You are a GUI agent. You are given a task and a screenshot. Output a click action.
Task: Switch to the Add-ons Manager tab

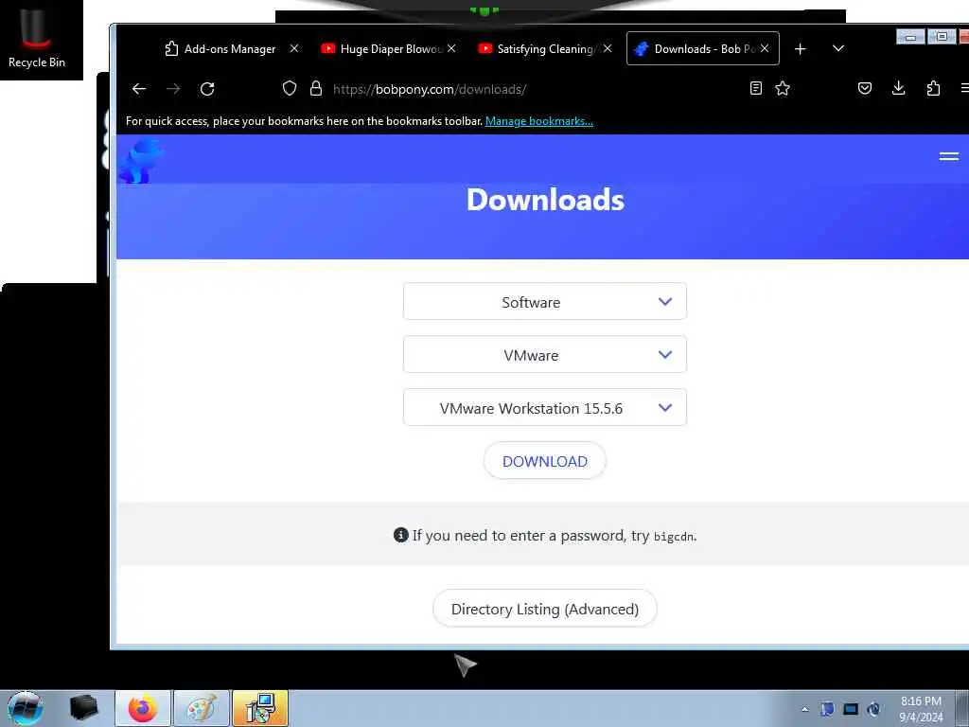coord(221,49)
